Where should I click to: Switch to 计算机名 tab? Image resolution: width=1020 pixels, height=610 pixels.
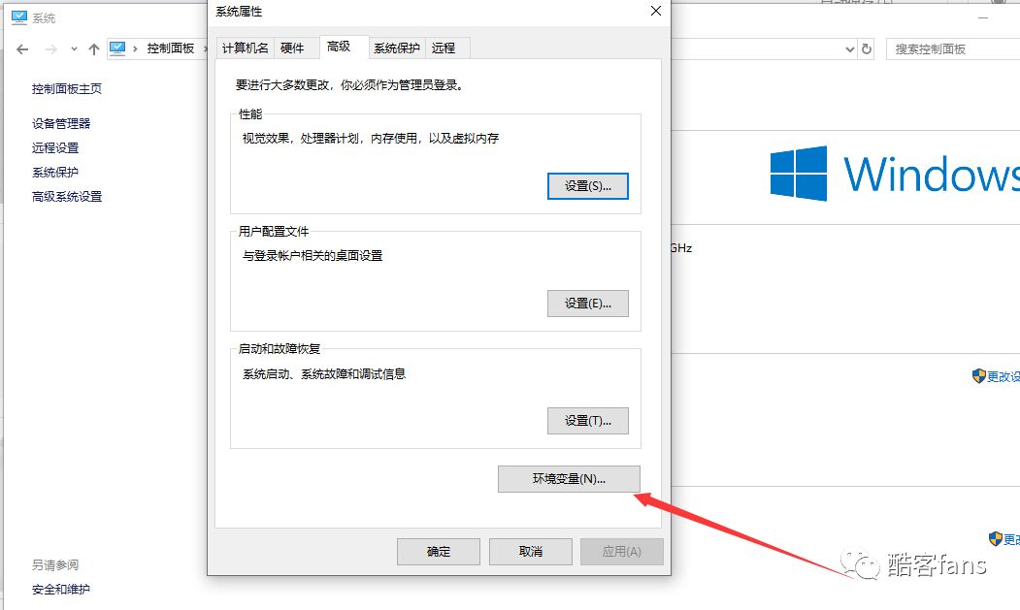coord(246,48)
